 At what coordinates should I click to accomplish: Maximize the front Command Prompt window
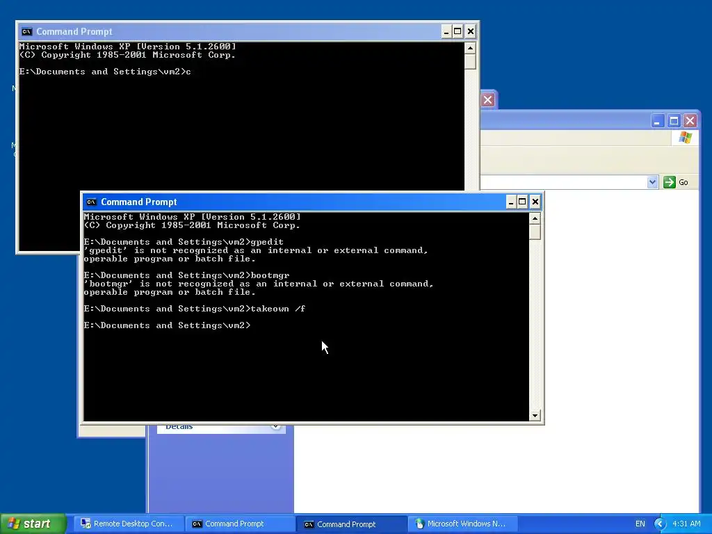point(523,202)
